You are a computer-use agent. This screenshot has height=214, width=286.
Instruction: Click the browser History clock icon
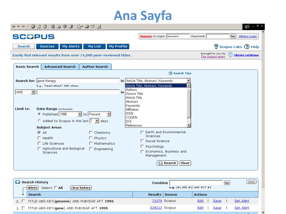point(71,26)
